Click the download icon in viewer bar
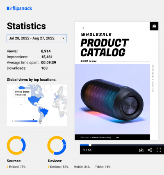164x175 pixels. (x=141, y=150)
